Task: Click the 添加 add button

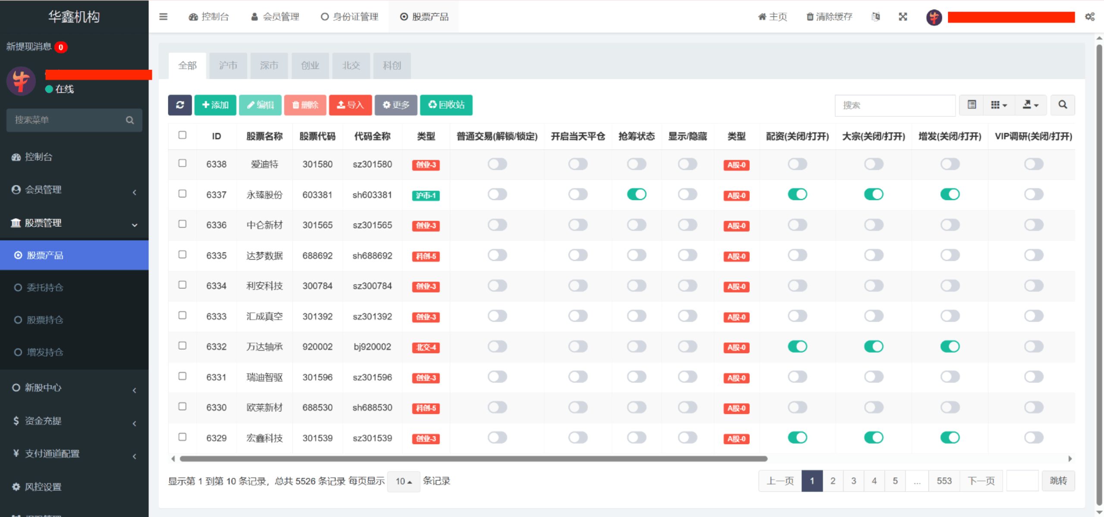Action: tap(215, 105)
